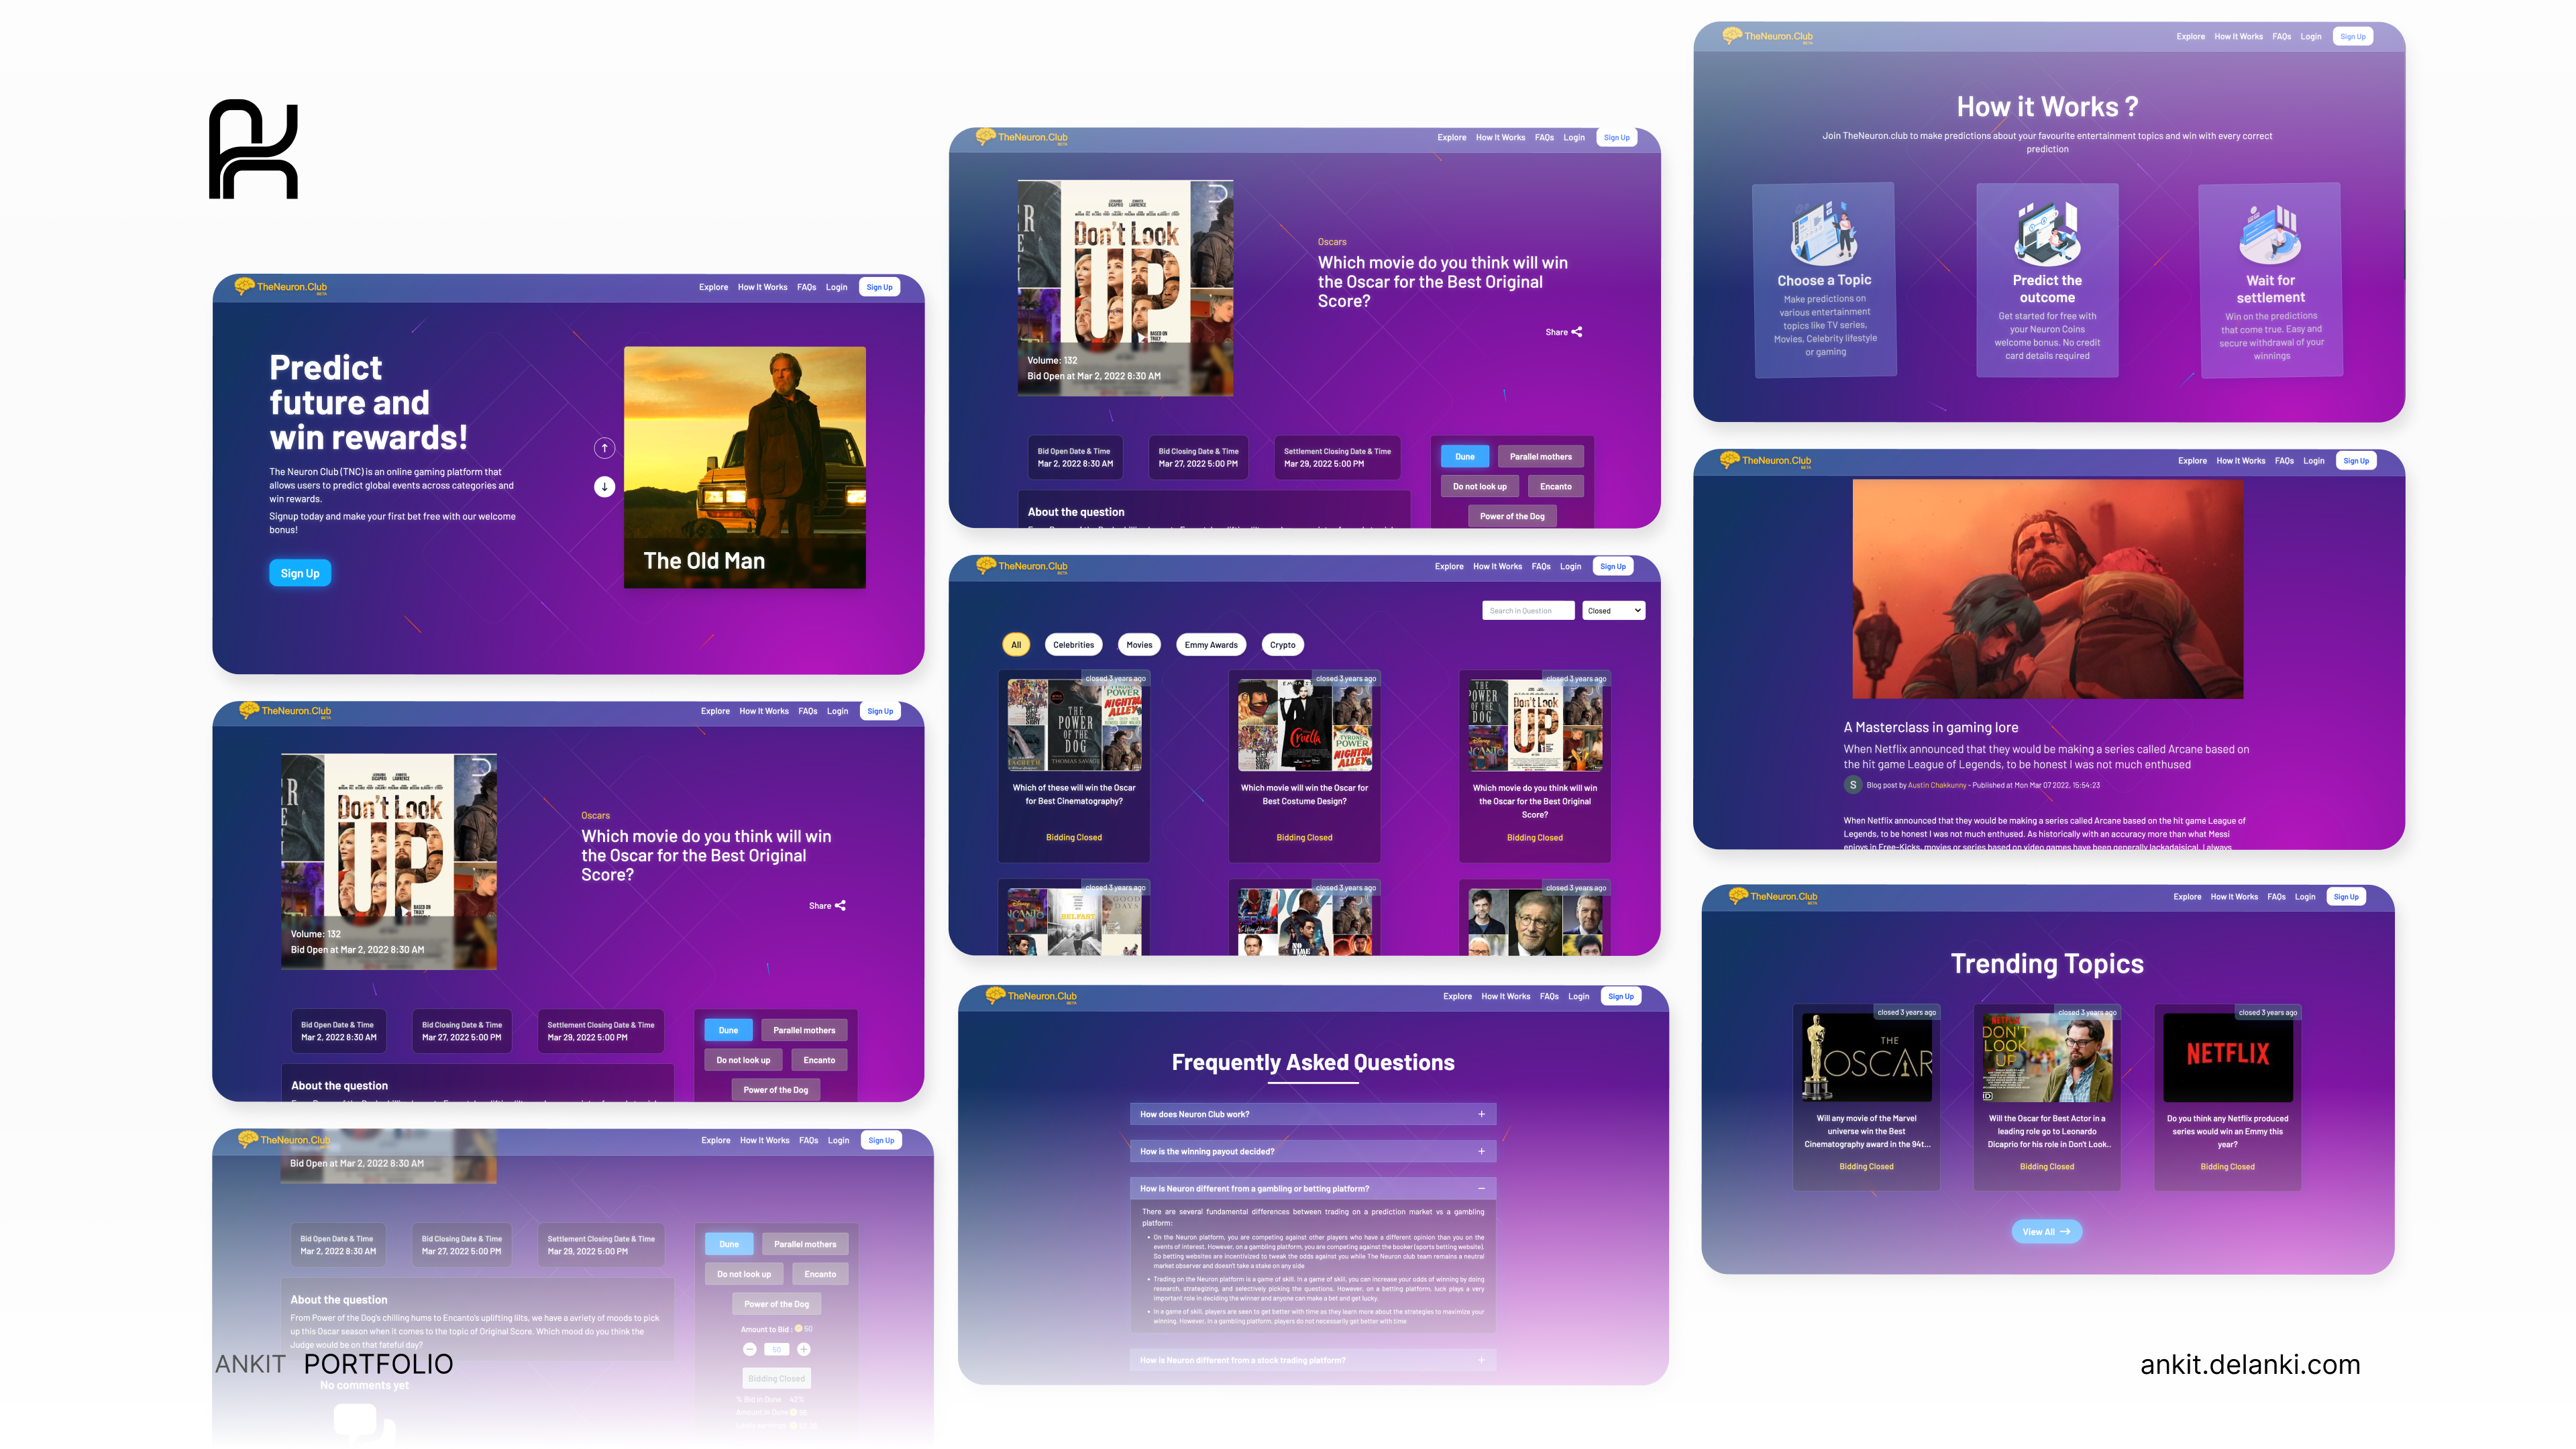Viewport: 2576px width, 1449px height.
Task: Click the up arrow beside The Old Man poster
Action: coord(604,448)
